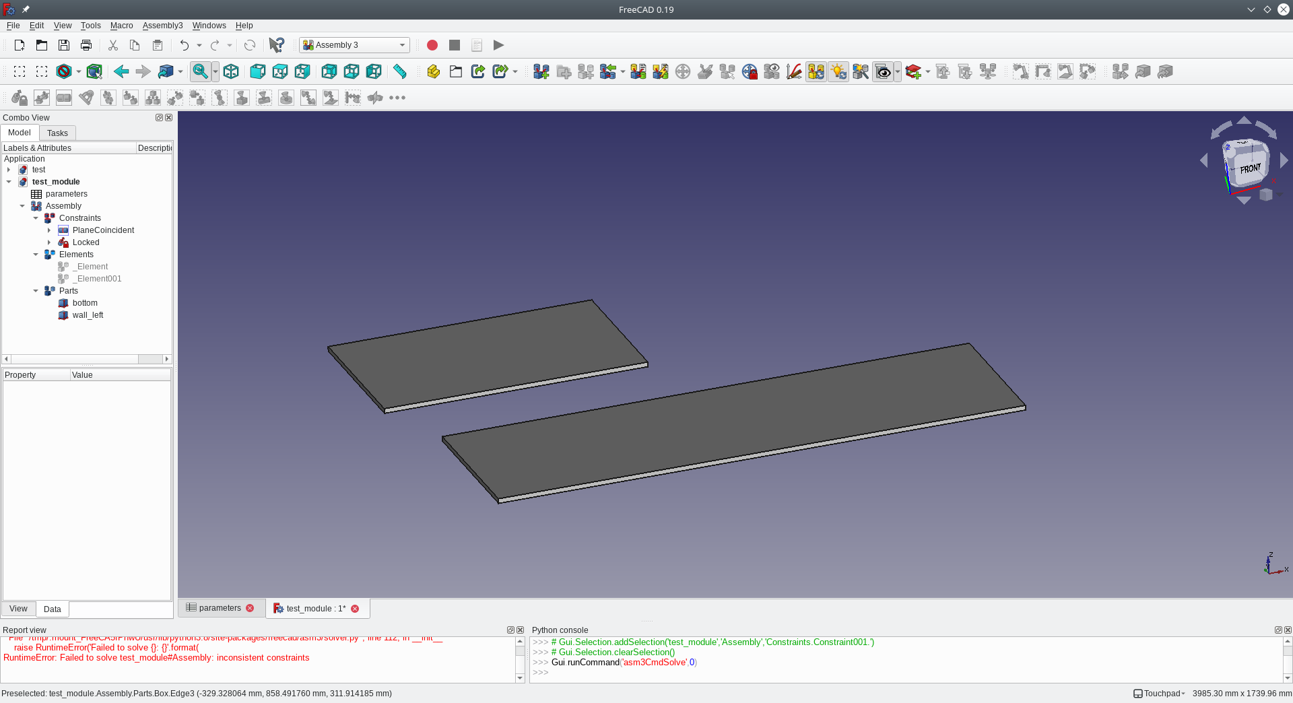Add a Locked constraint
1293x703 pixels.
pos(19,98)
